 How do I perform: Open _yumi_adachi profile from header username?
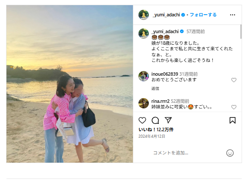pyautogui.click(x=166, y=15)
